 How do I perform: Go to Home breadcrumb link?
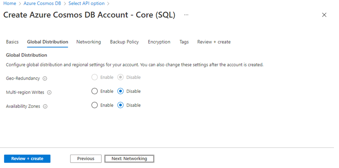tap(10, 3)
